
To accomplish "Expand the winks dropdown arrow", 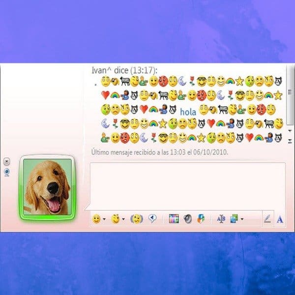I will pyautogui.click(x=123, y=219).
